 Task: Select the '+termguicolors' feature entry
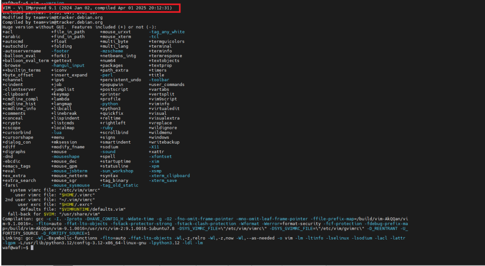(x=167, y=42)
